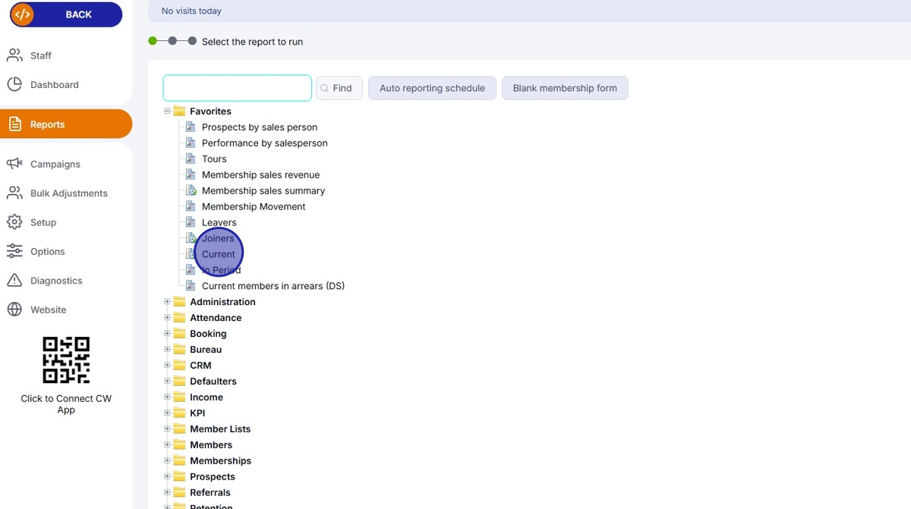Image resolution: width=911 pixels, height=509 pixels.
Task: Collapse the Favorites folder
Action: pyautogui.click(x=167, y=111)
